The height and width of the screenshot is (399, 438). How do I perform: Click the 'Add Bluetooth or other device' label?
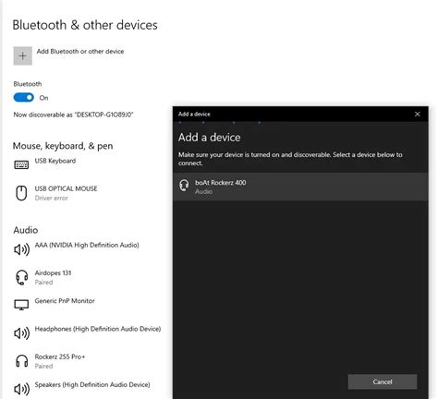[80, 52]
